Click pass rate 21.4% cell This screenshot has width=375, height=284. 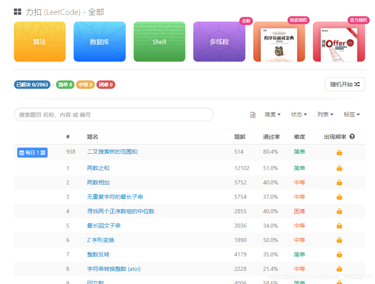pos(271,269)
